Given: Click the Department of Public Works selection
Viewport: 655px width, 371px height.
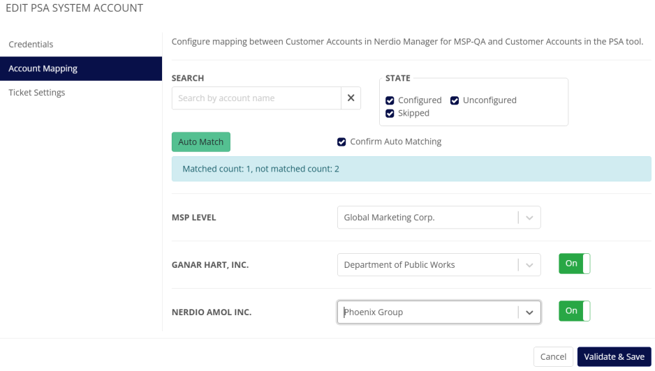Looking at the screenshot, I should point(427,265).
